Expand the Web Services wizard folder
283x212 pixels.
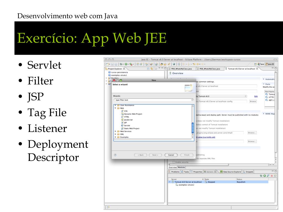click(x=116, y=131)
